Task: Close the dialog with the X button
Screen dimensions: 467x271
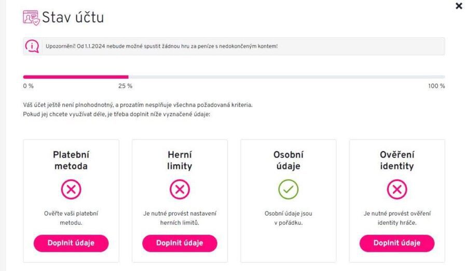Action: (459, 6)
